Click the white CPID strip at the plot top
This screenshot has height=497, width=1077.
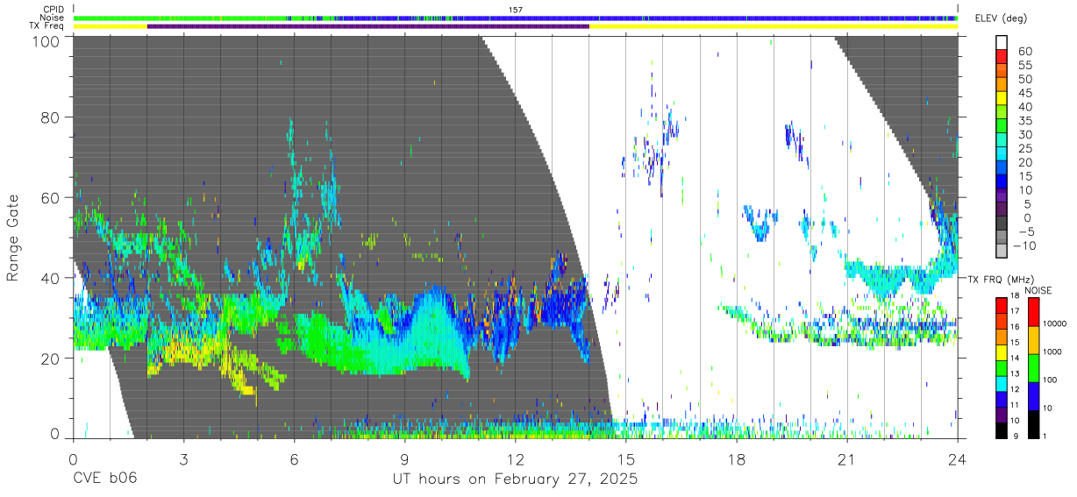515,9
